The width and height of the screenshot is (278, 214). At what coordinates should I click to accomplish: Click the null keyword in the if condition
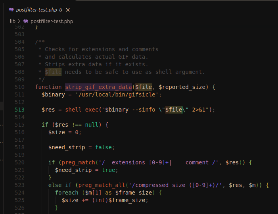(91, 125)
